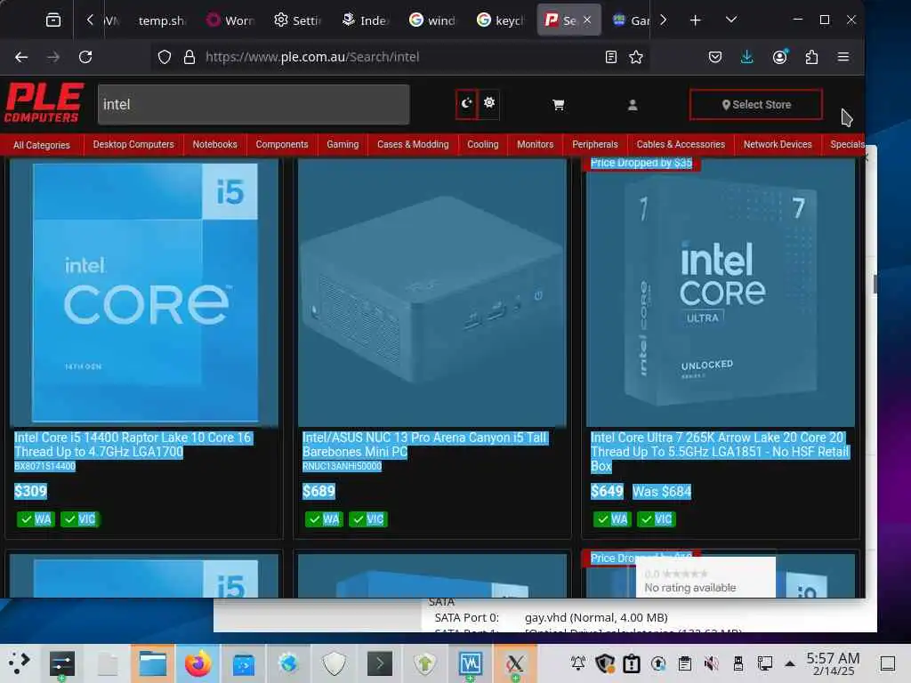Open file manager from taskbar
911x683 pixels.
pos(153,663)
